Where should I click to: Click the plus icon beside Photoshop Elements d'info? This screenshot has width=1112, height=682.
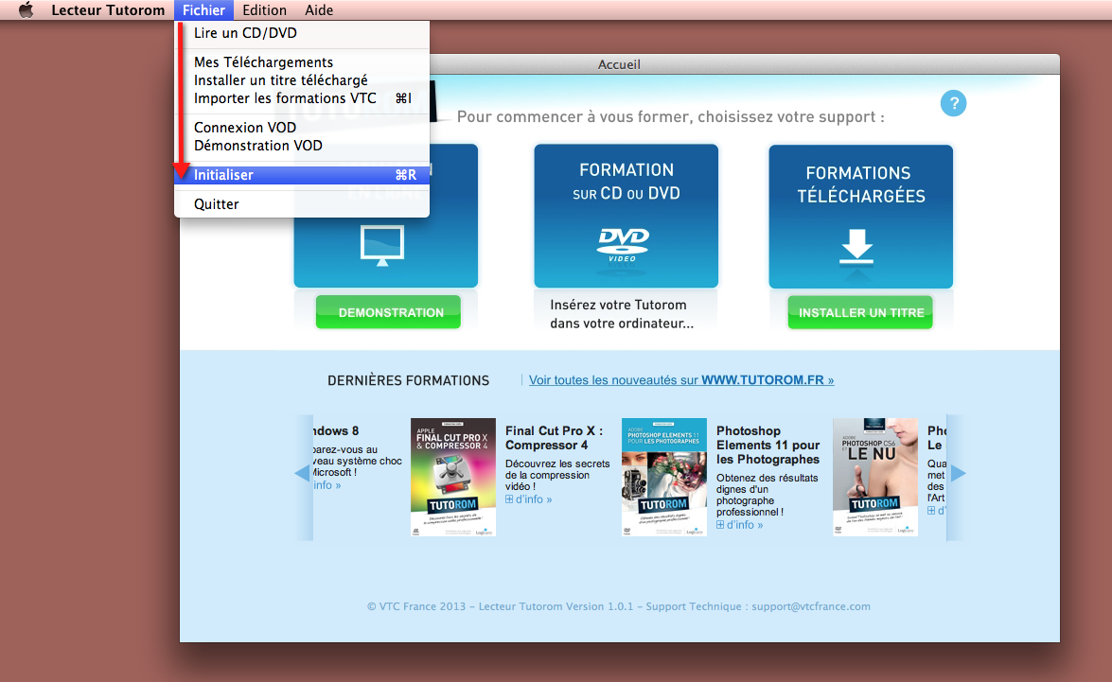[x=720, y=525]
